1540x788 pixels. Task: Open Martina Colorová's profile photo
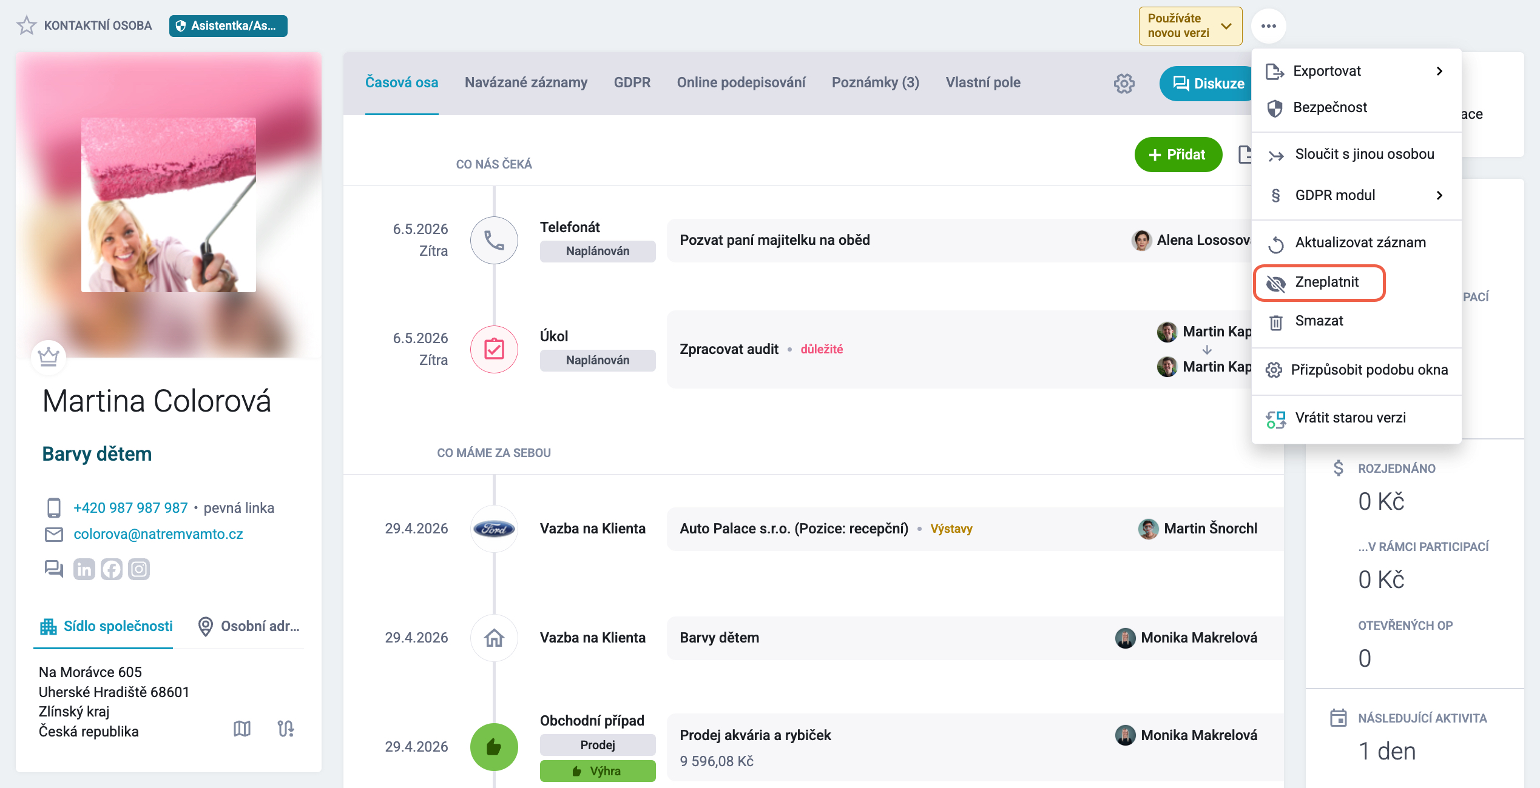(x=169, y=205)
